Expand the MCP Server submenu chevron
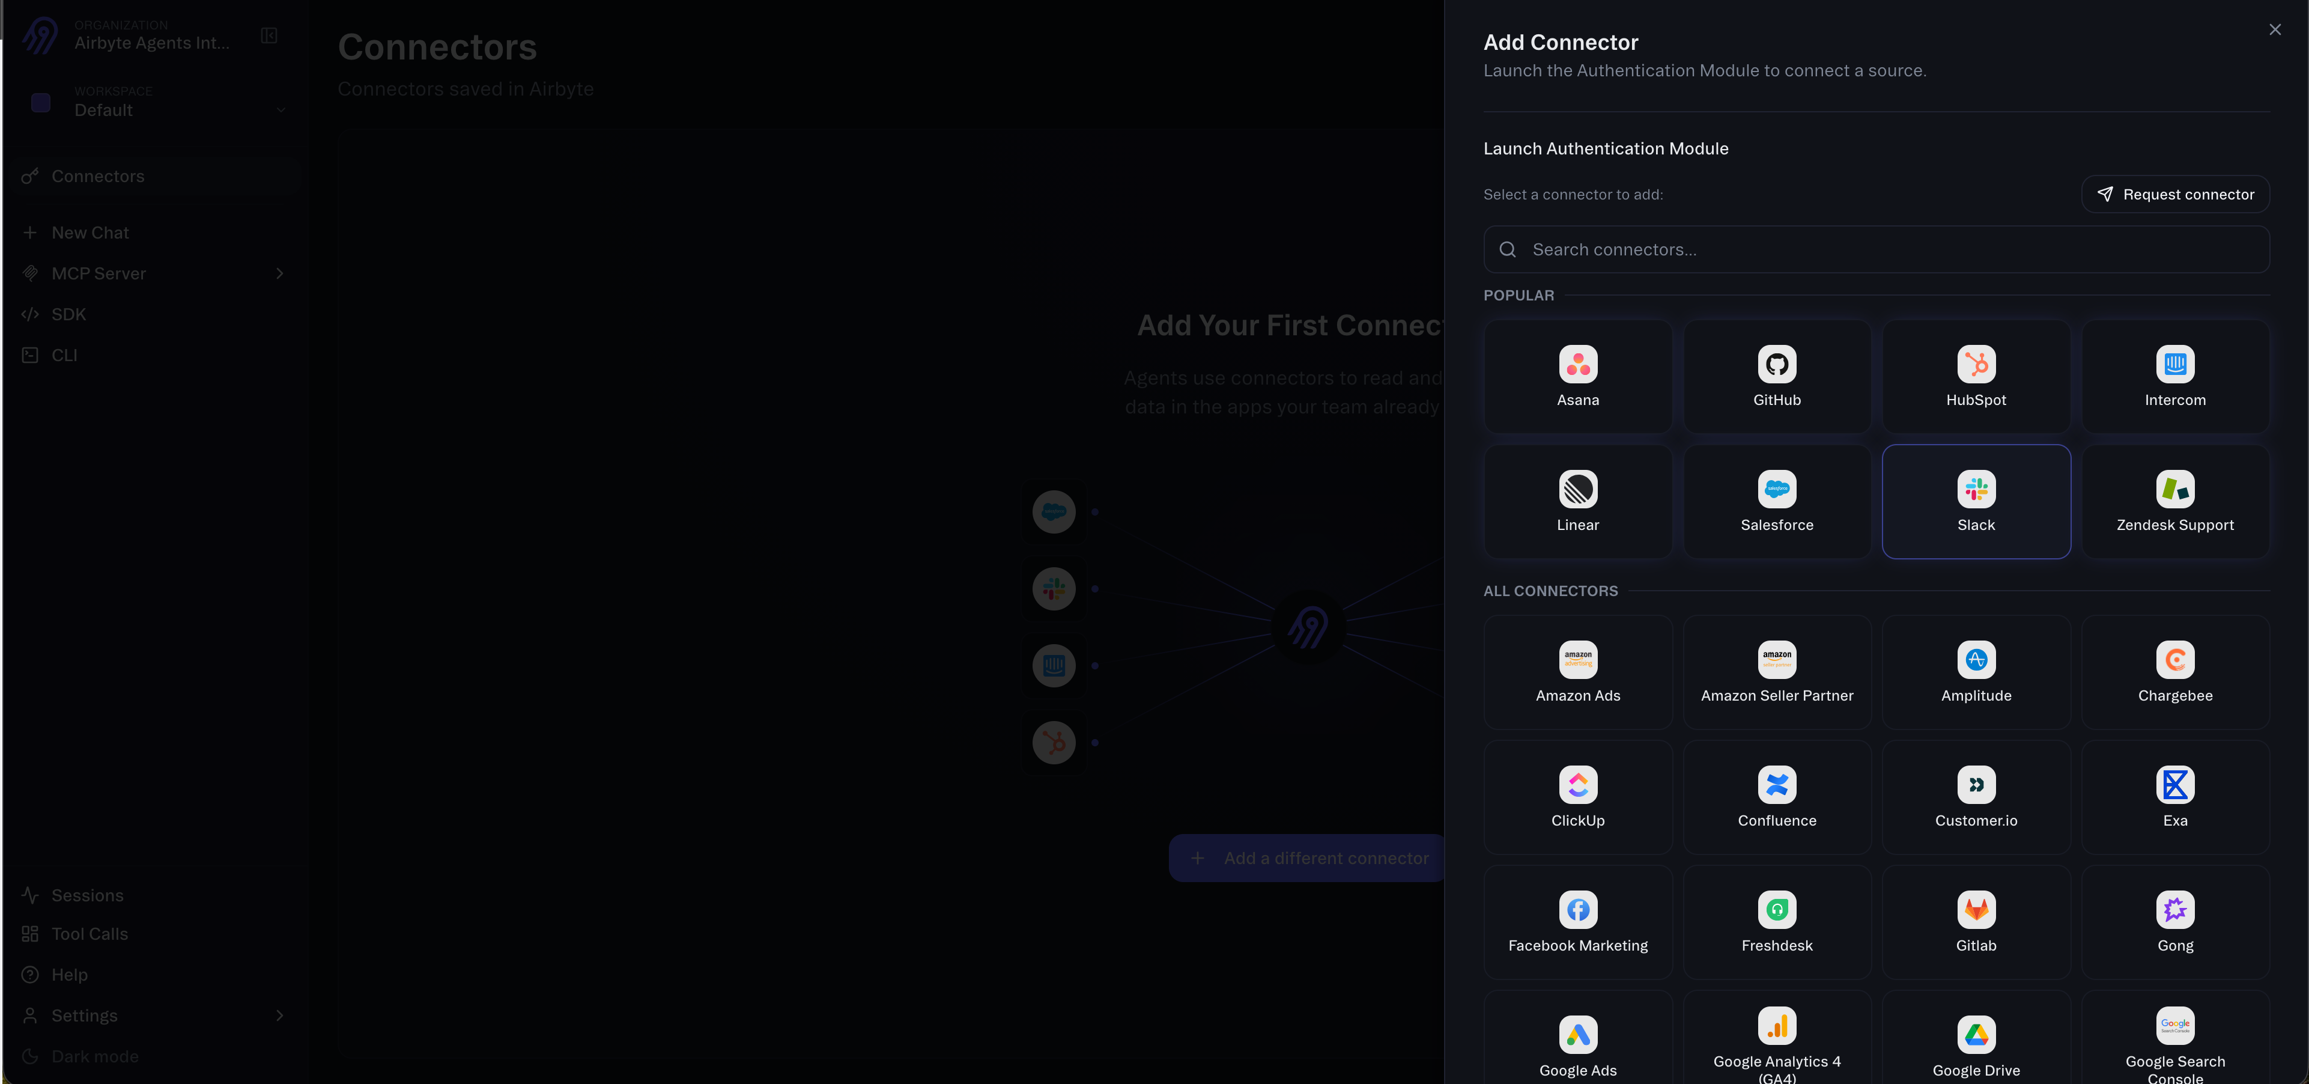2309x1084 pixels. tap(280, 273)
